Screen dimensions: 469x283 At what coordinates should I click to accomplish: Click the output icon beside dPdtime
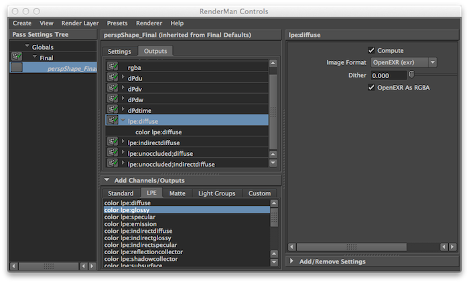tap(113, 109)
